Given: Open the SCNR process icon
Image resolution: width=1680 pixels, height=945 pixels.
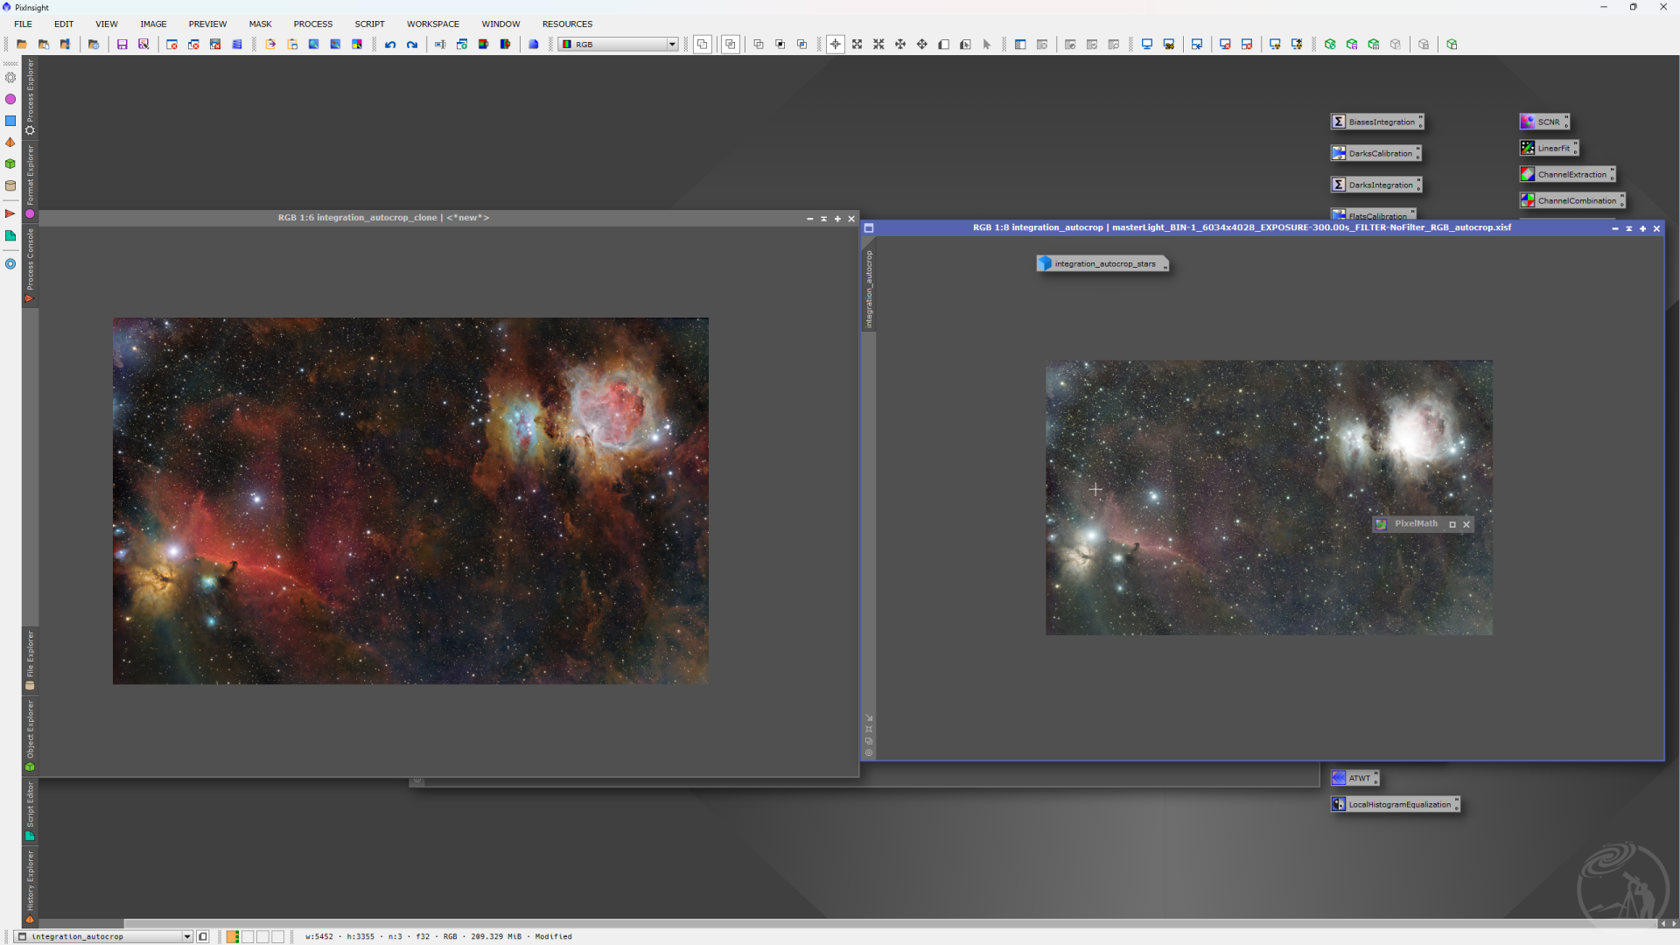Looking at the screenshot, I should tap(1544, 122).
